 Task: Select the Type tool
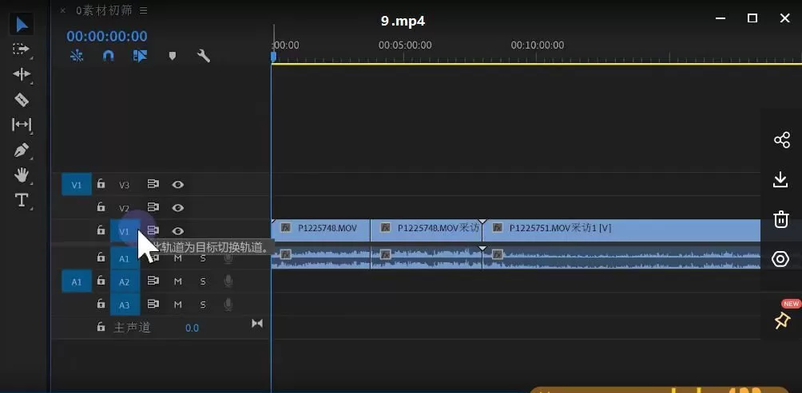coord(22,200)
